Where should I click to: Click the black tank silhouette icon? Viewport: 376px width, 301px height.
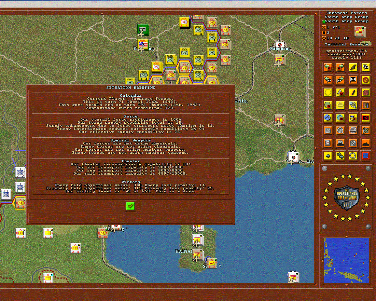pyautogui.click(x=366, y=143)
